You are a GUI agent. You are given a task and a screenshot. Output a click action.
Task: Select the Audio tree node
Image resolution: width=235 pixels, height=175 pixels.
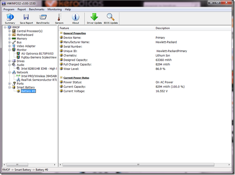click(x=20, y=65)
